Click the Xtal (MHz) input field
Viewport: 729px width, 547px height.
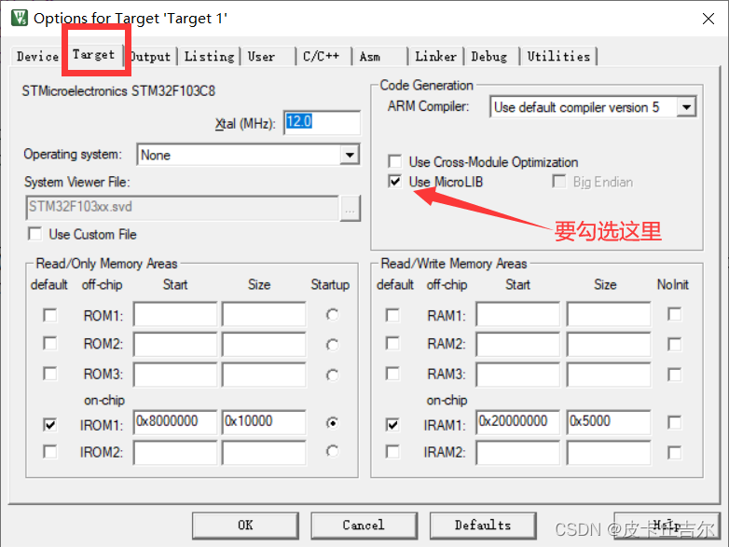pyautogui.click(x=322, y=123)
